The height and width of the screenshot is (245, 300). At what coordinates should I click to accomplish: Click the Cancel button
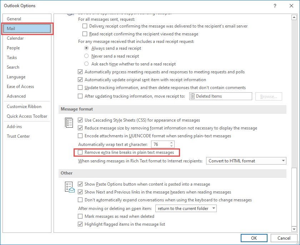click(x=284, y=238)
